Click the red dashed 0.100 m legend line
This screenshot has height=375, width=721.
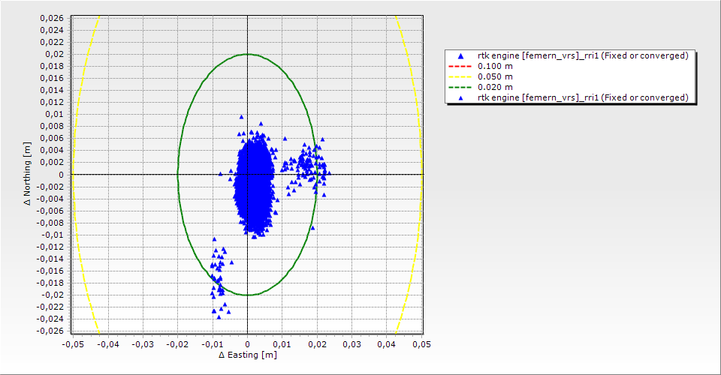(x=460, y=66)
